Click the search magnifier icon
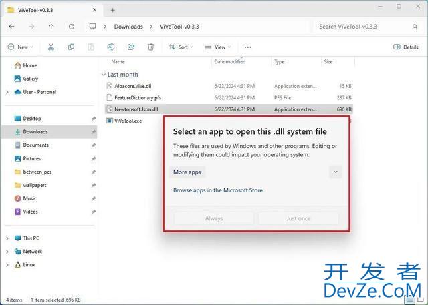The width and height of the screenshot is (428, 305). 415,27
